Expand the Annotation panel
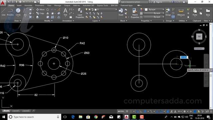This screenshot has width=213, height=120. point(68,21)
